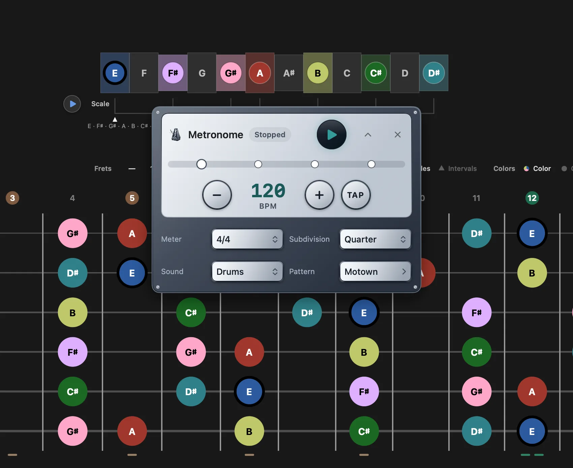Select the second beat indicator on the beat track
The height and width of the screenshot is (468, 573).
pos(258,164)
